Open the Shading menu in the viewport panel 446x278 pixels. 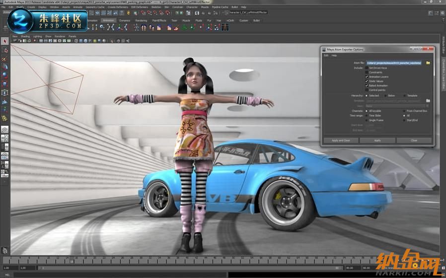tap(25, 36)
